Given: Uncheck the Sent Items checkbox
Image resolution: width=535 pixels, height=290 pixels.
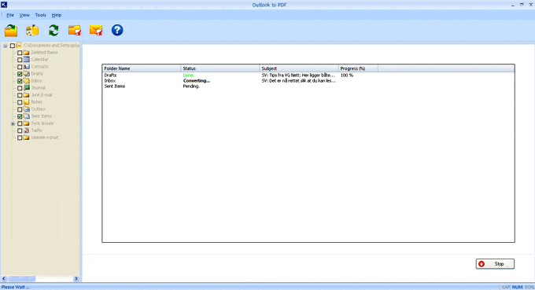Looking at the screenshot, I should tap(20, 116).
